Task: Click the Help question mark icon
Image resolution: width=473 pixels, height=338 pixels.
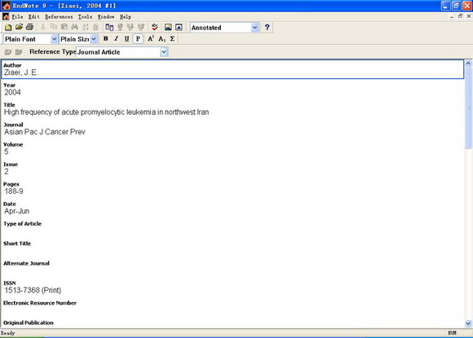Action: pos(267,28)
